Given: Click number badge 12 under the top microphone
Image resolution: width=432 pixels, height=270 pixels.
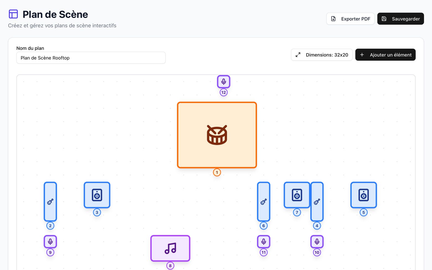Looking at the screenshot, I should (223, 92).
